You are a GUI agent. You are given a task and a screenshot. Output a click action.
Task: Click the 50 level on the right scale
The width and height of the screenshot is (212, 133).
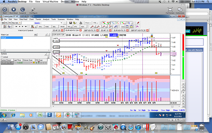click(183, 93)
